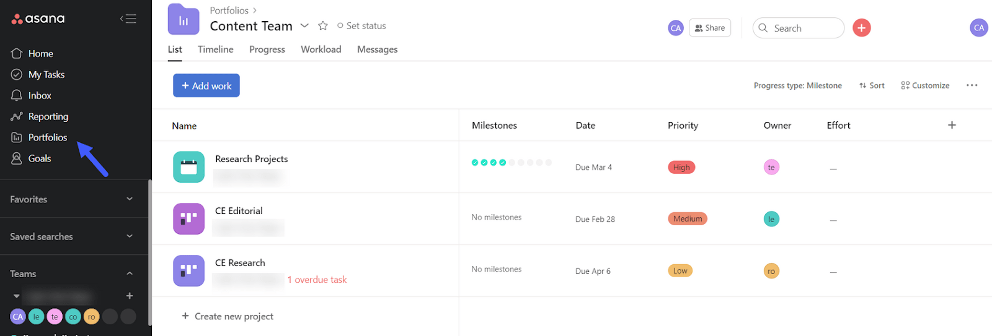
Task: Click the Asana logo
Action: click(x=38, y=19)
